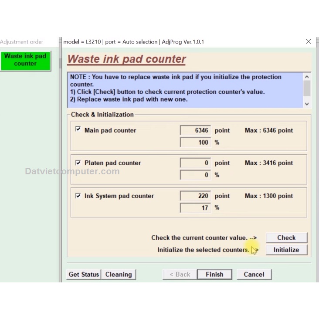Viewport: 319px width, 319px height.
Task: Toggle the Platen pad counter checkbox
Action: point(78,163)
